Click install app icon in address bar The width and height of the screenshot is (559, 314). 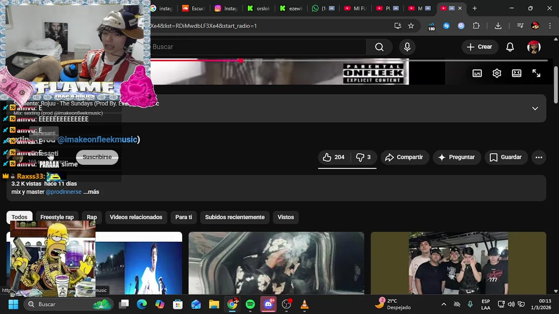(x=397, y=26)
